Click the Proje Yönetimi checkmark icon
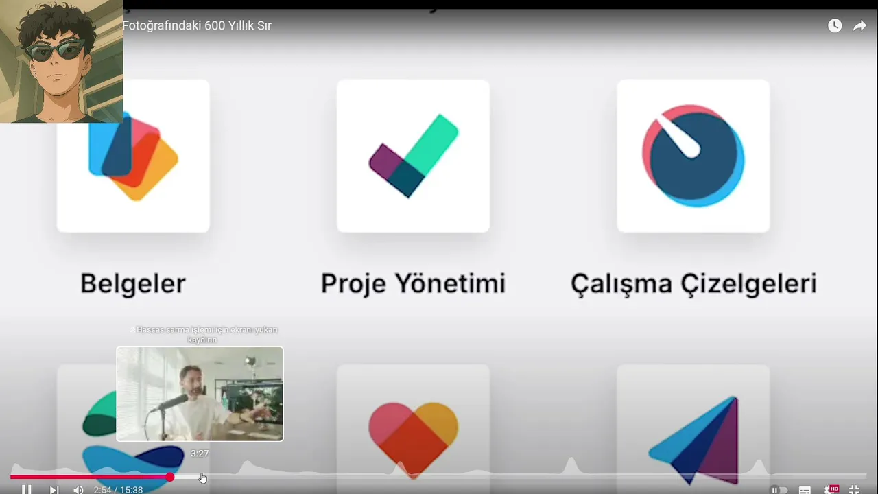Viewport: 878px width, 494px height. [414, 156]
